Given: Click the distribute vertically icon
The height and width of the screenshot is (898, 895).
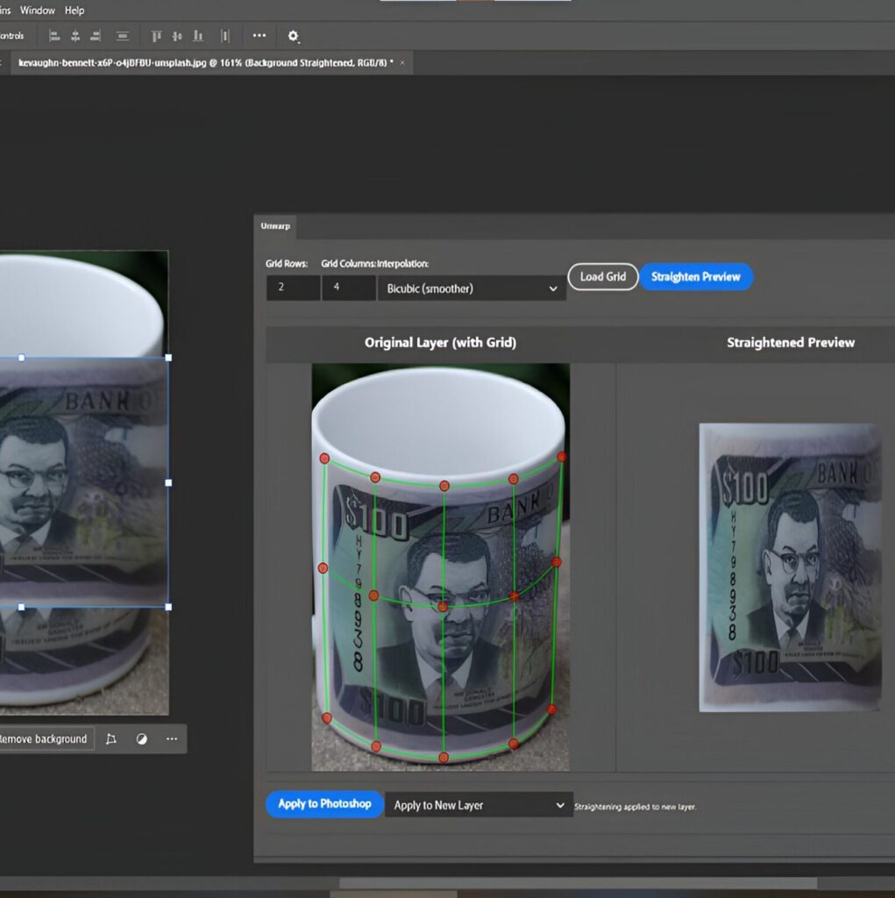Looking at the screenshot, I should coord(122,37).
